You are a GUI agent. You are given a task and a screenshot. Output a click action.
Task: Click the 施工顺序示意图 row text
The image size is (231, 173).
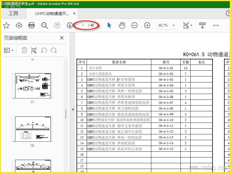130,131
